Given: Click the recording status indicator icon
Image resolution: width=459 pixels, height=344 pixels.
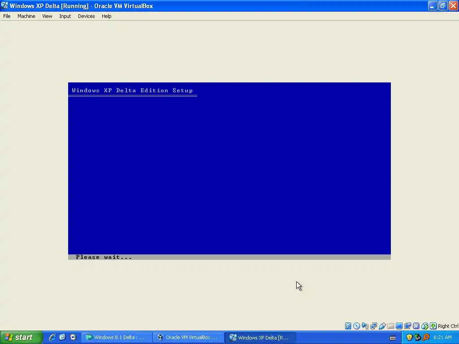Looking at the screenshot, I should tap(407, 326).
